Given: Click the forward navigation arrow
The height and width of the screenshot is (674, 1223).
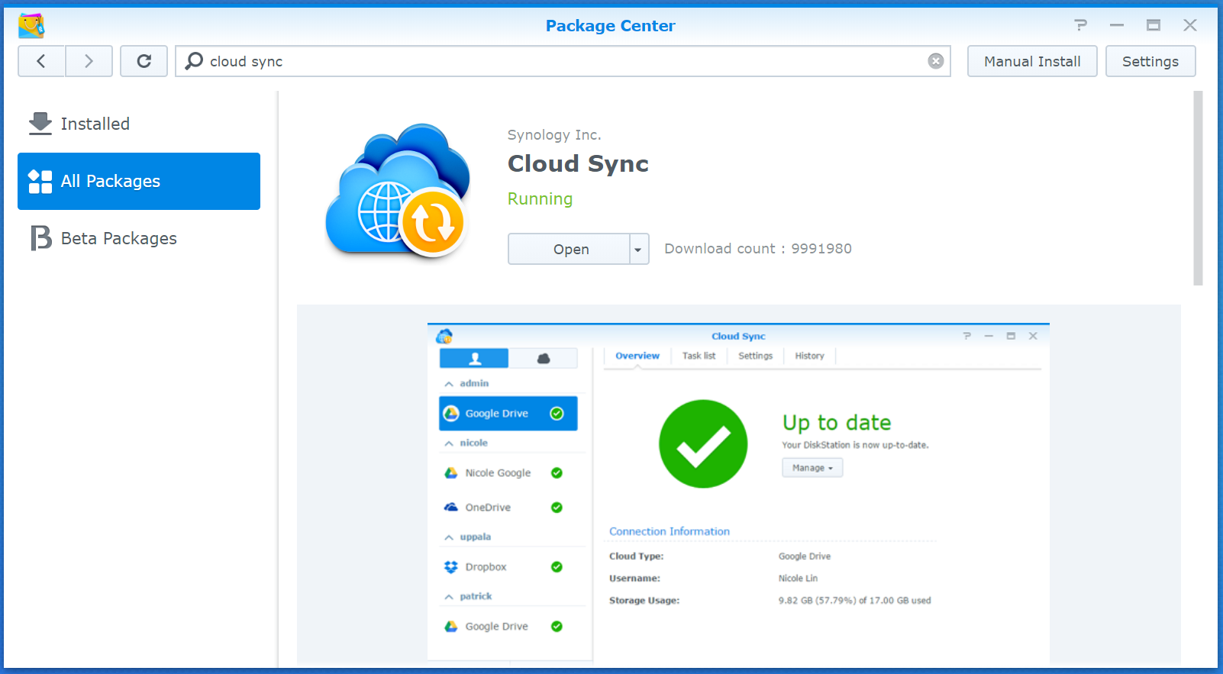Looking at the screenshot, I should [89, 61].
